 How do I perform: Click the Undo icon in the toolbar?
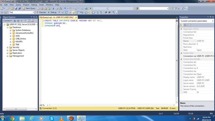[x=65, y=8]
